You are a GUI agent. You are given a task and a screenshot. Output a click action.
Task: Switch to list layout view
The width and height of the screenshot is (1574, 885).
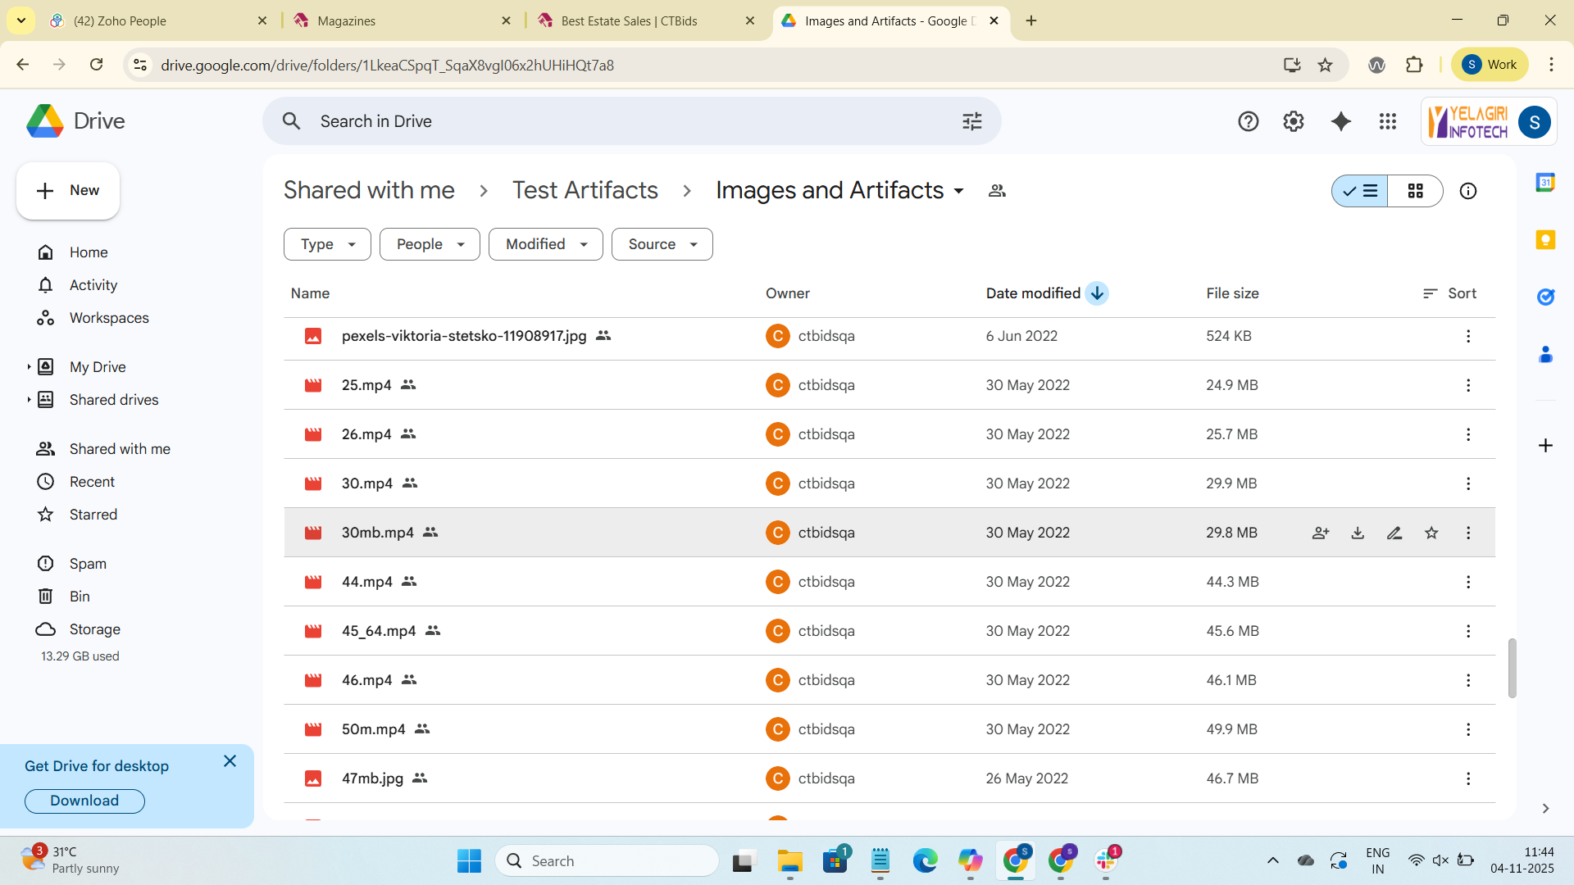1360,191
